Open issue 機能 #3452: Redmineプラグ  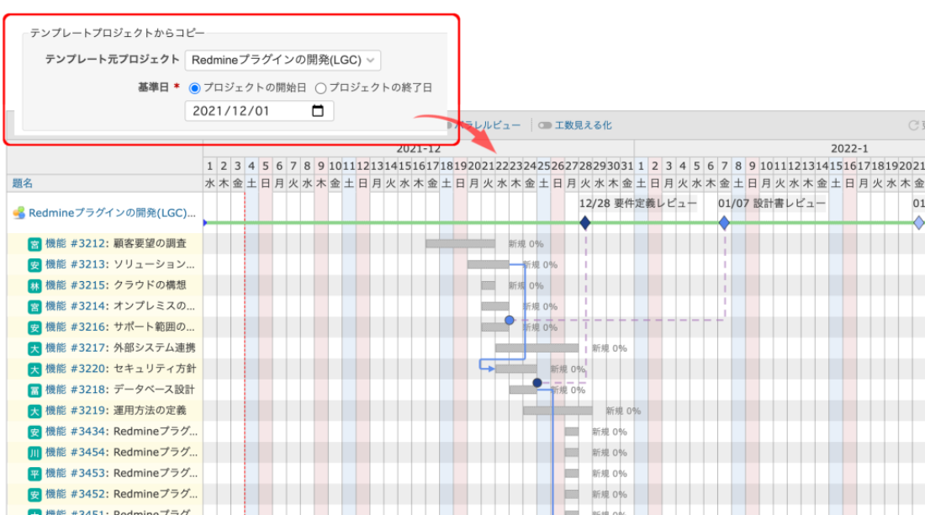coord(122,494)
